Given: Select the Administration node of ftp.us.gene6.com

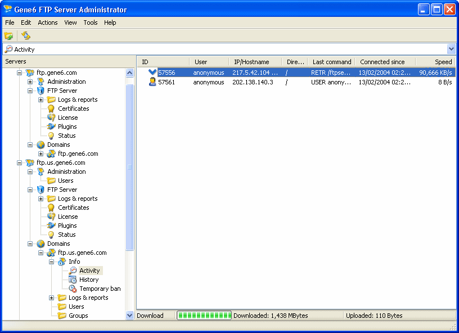Looking at the screenshot, I should click(66, 172).
